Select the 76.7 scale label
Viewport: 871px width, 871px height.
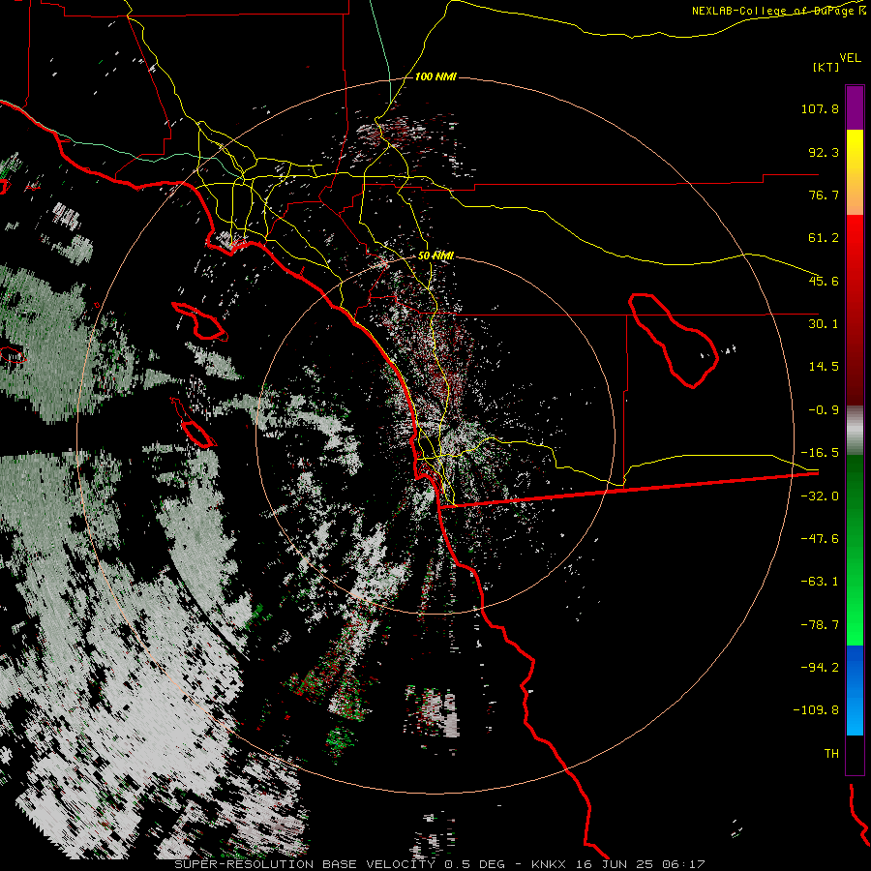coord(824,195)
